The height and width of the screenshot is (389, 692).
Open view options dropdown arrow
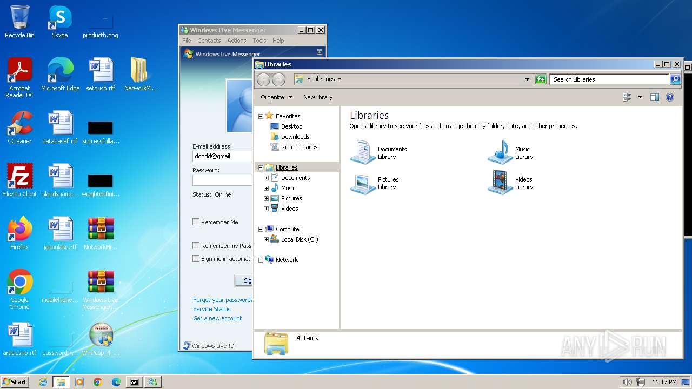coord(640,97)
